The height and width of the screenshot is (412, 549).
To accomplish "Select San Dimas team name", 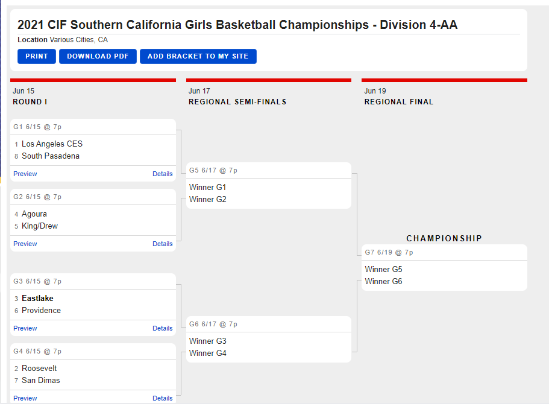I will click(40, 381).
